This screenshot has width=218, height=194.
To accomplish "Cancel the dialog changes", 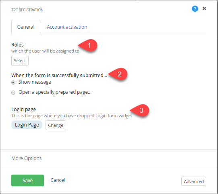I will click(58, 180).
